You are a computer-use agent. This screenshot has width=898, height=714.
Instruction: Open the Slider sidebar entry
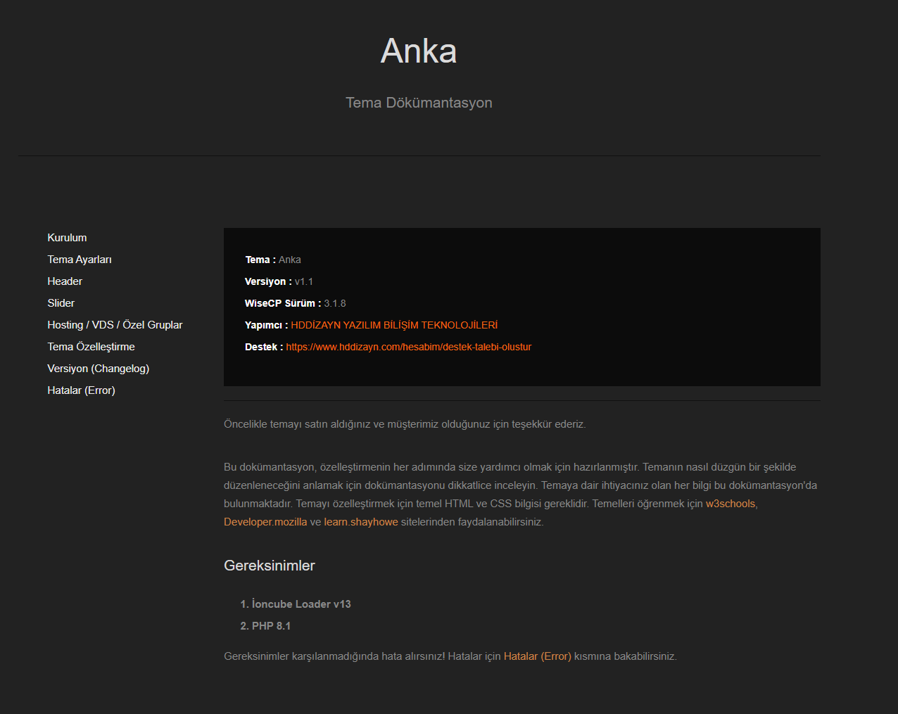point(61,303)
